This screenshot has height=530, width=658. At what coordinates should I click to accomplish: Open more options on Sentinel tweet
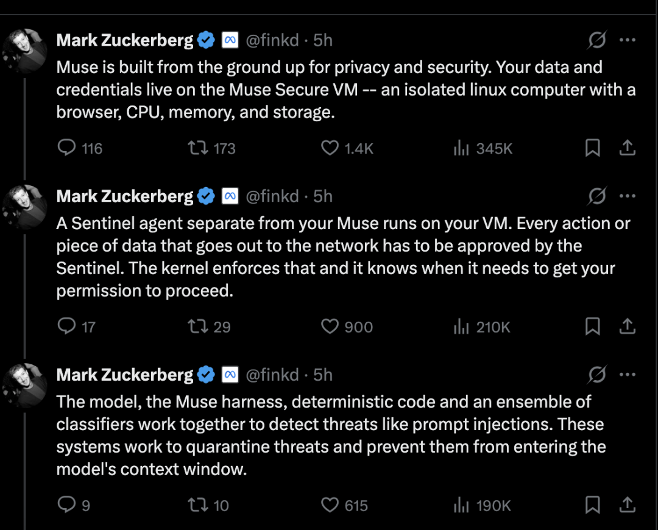pos(628,196)
